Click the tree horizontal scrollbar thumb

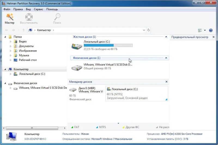click(32, 128)
